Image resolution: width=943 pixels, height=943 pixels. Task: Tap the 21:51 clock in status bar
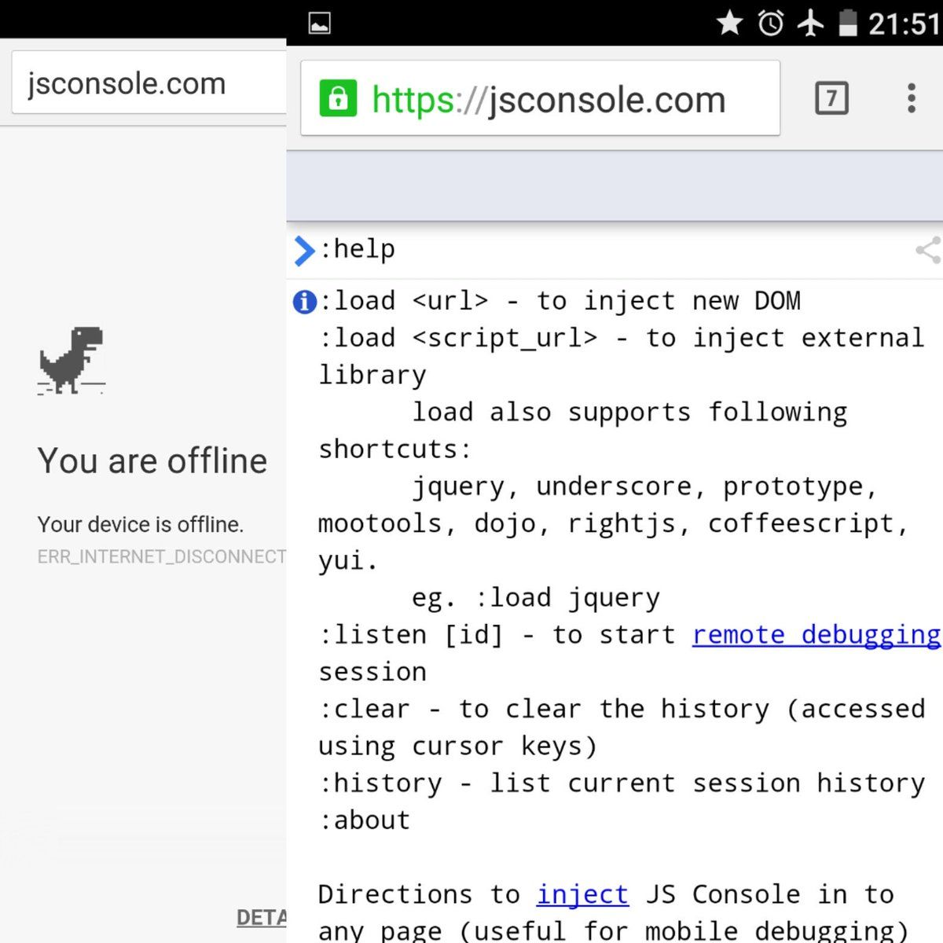(904, 24)
